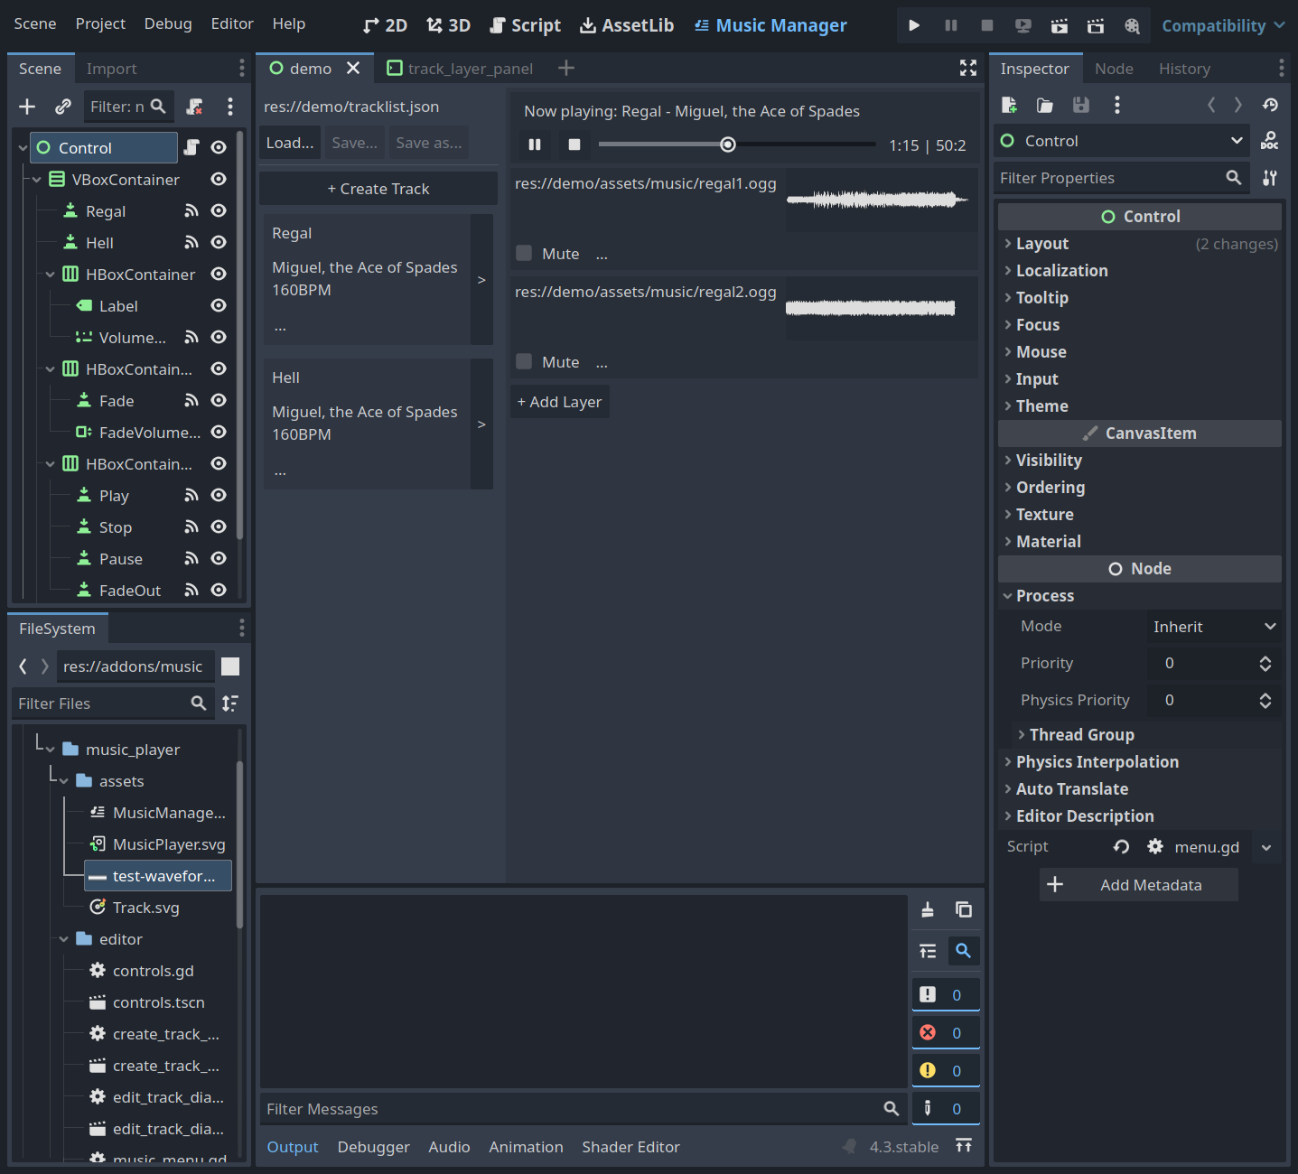
Task: Expand the Layout property section
Action: tap(1140, 244)
